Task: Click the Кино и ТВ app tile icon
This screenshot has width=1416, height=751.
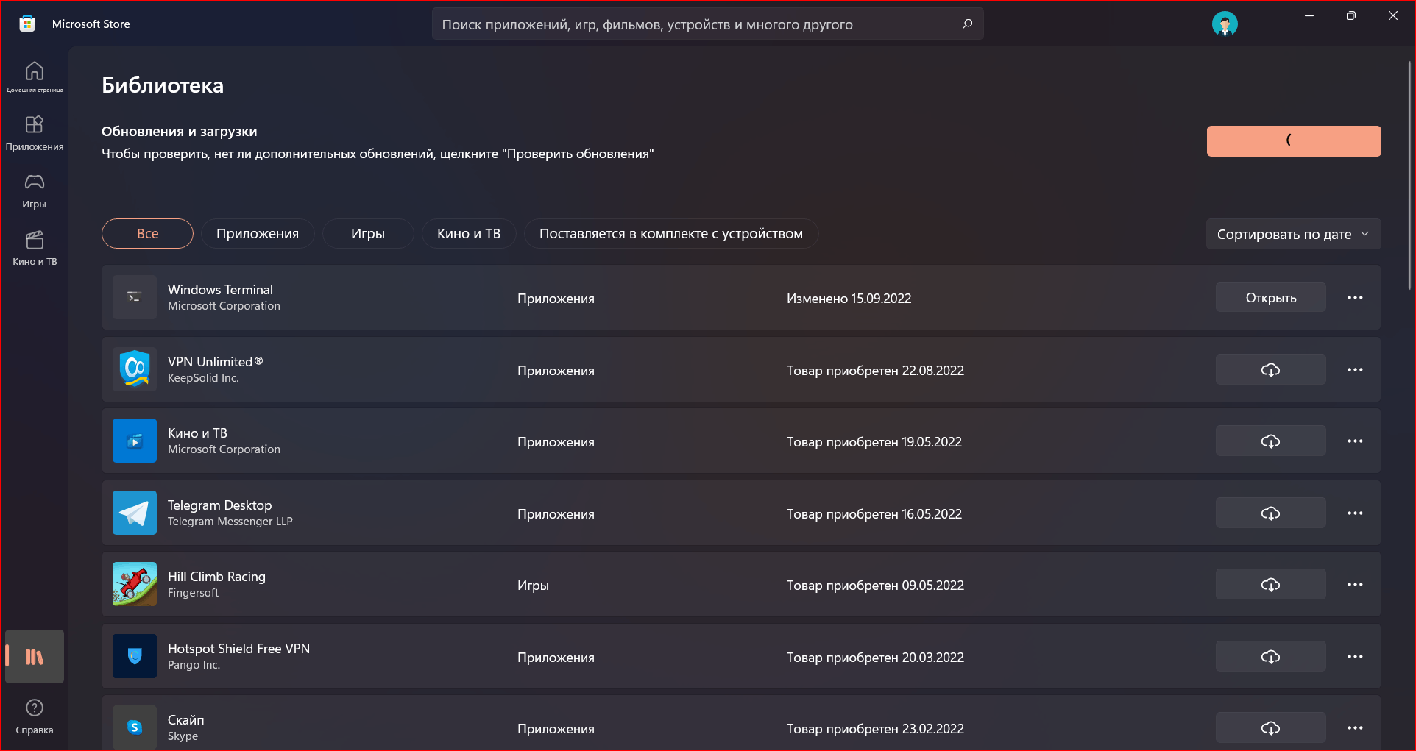Action: coord(135,441)
